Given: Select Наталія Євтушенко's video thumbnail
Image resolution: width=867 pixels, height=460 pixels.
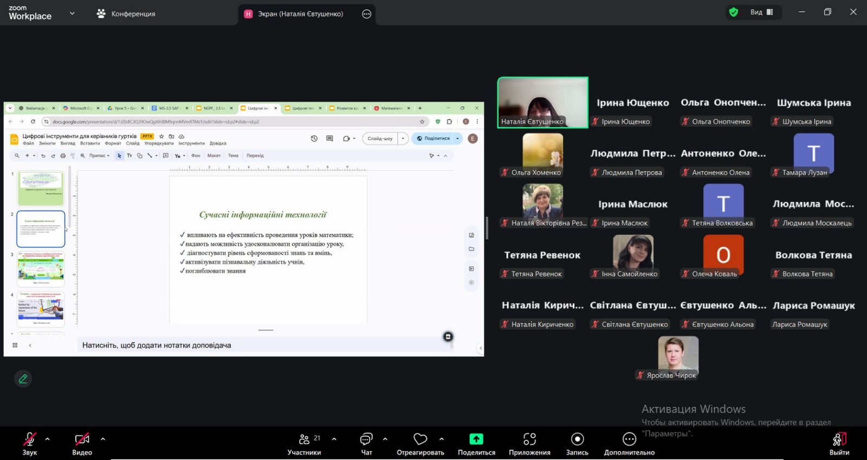Looking at the screenshot, I should [x=542, y=102].
